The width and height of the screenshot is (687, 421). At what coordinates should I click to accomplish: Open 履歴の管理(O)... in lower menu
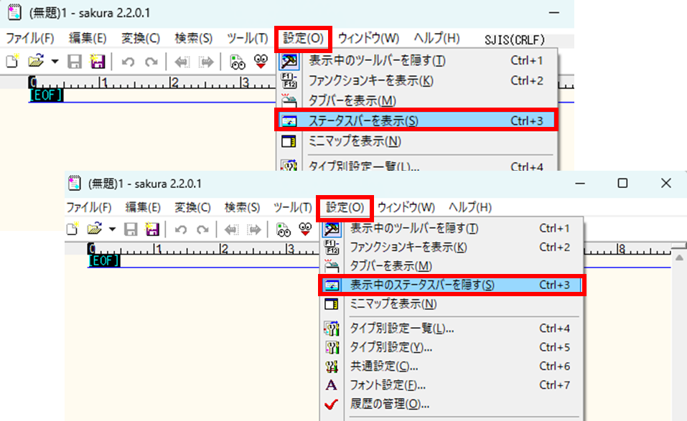[x=452, y=404]
